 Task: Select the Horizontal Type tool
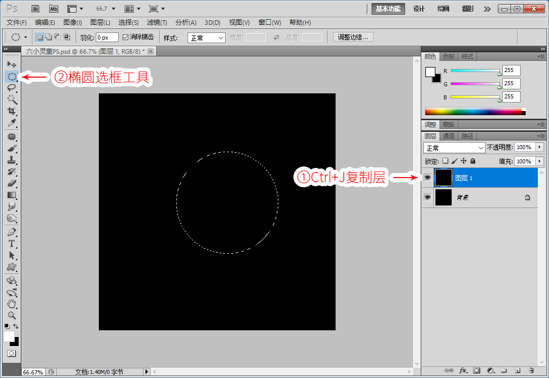[12, 244]
